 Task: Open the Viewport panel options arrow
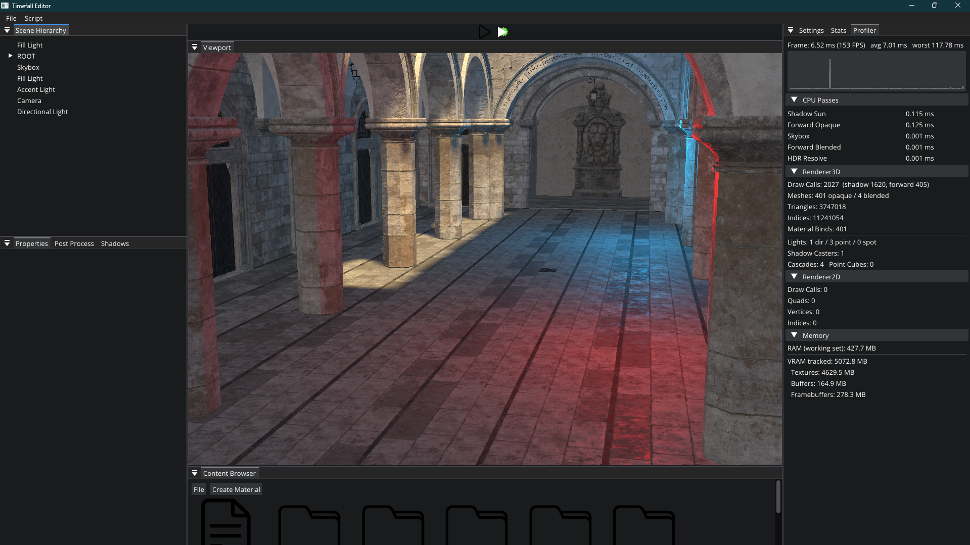[x=195, y=47]
